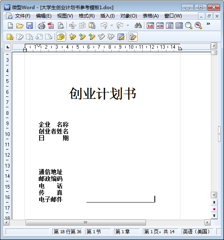Show whole page view
The width and height of the screenshot is (224, 240).
tap(170, 26)
